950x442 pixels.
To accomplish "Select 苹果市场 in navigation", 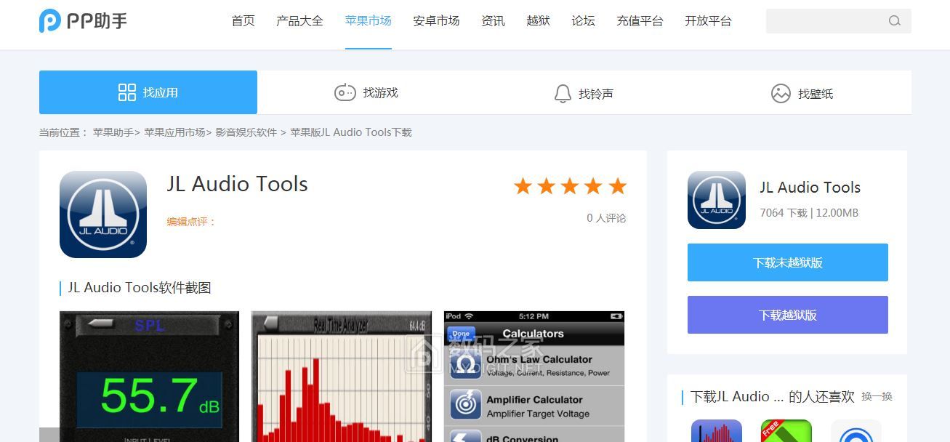I will [369, 21].
